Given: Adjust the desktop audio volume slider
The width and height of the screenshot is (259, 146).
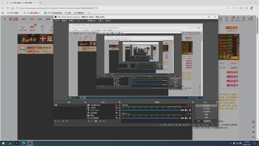Looking at the screenshot, I should tap(153, 110).
